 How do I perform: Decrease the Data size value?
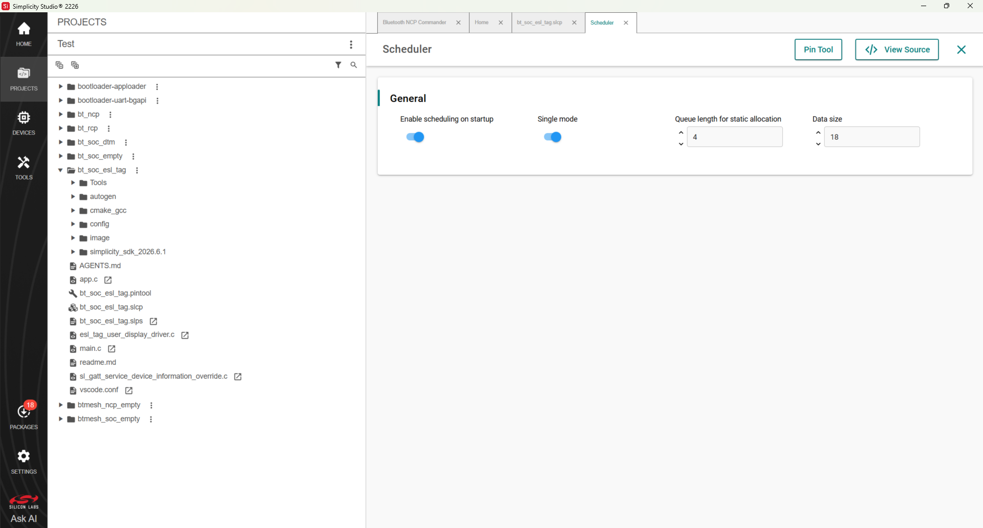[818, 144]
